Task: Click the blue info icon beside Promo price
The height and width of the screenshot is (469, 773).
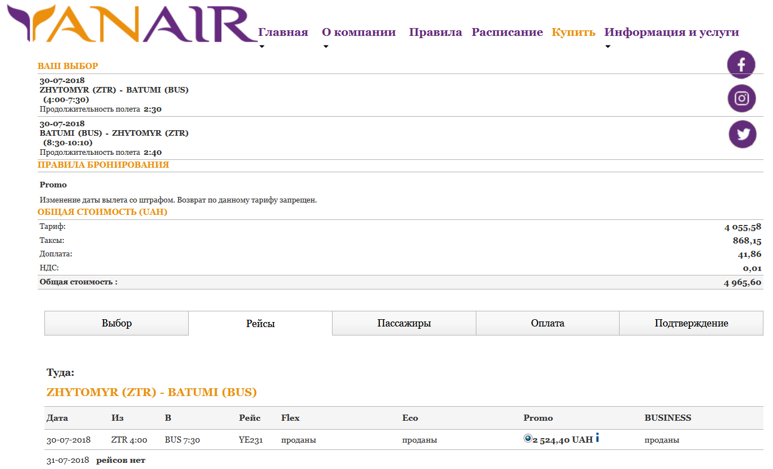Action: [x=597, y=438]
